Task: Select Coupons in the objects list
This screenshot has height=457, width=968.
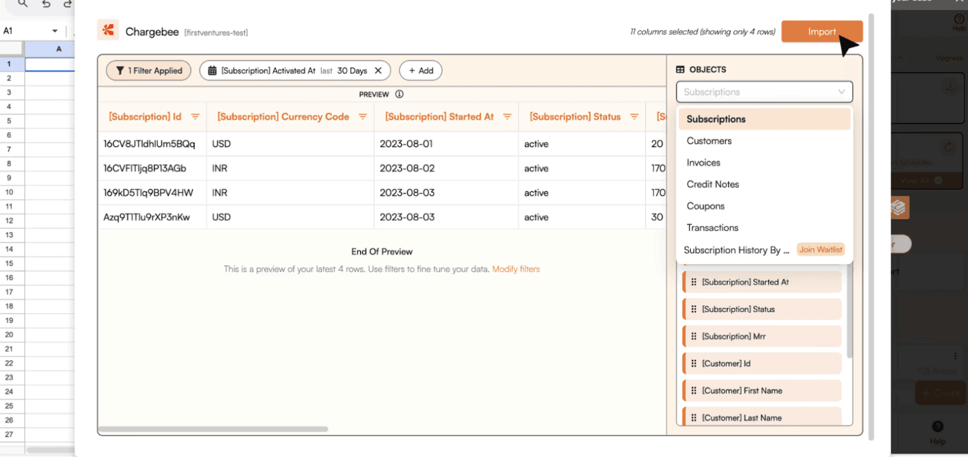Action: click(x=764, y=206)
